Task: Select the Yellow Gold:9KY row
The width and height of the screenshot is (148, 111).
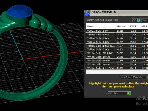Action: pyautogui.click(x=117, y=31)
